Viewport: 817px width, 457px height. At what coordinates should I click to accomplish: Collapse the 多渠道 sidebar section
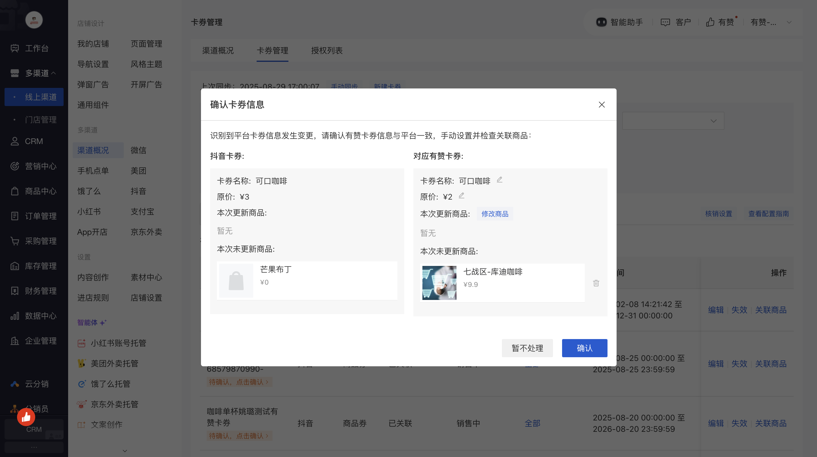[x=54, y=73]
